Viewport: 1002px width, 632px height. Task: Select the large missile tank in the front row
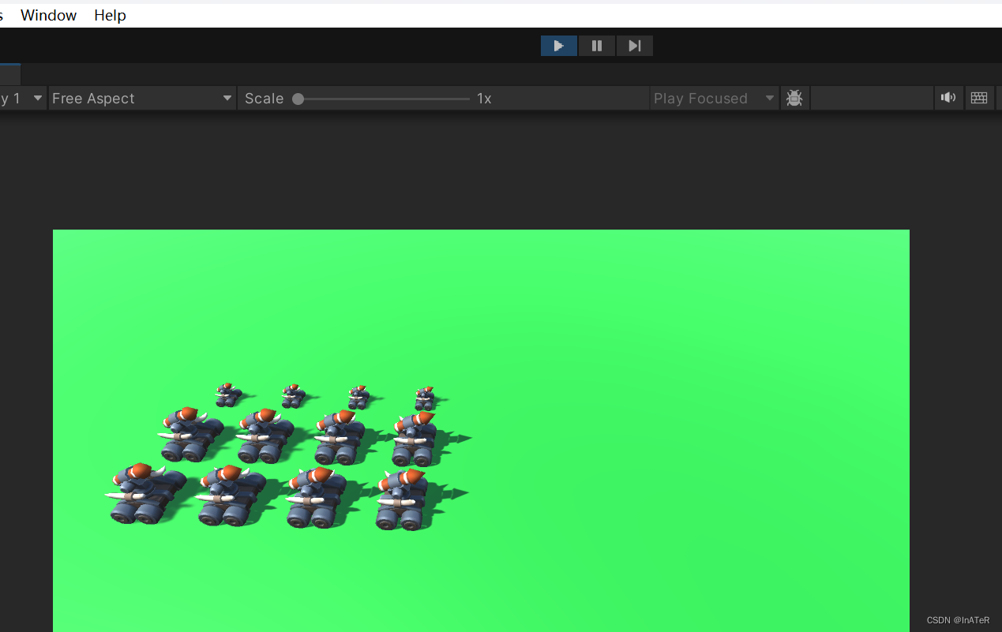pyautogui.click(x=142, y=493)
